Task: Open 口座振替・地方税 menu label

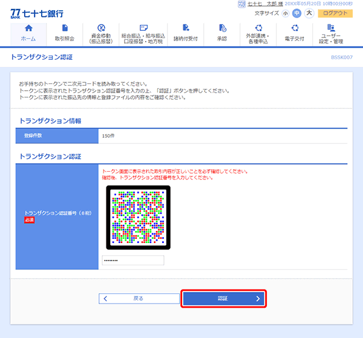Action: coord(143,42)
